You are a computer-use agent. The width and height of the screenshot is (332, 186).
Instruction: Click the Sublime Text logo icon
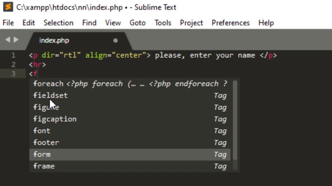click(8, 7)
